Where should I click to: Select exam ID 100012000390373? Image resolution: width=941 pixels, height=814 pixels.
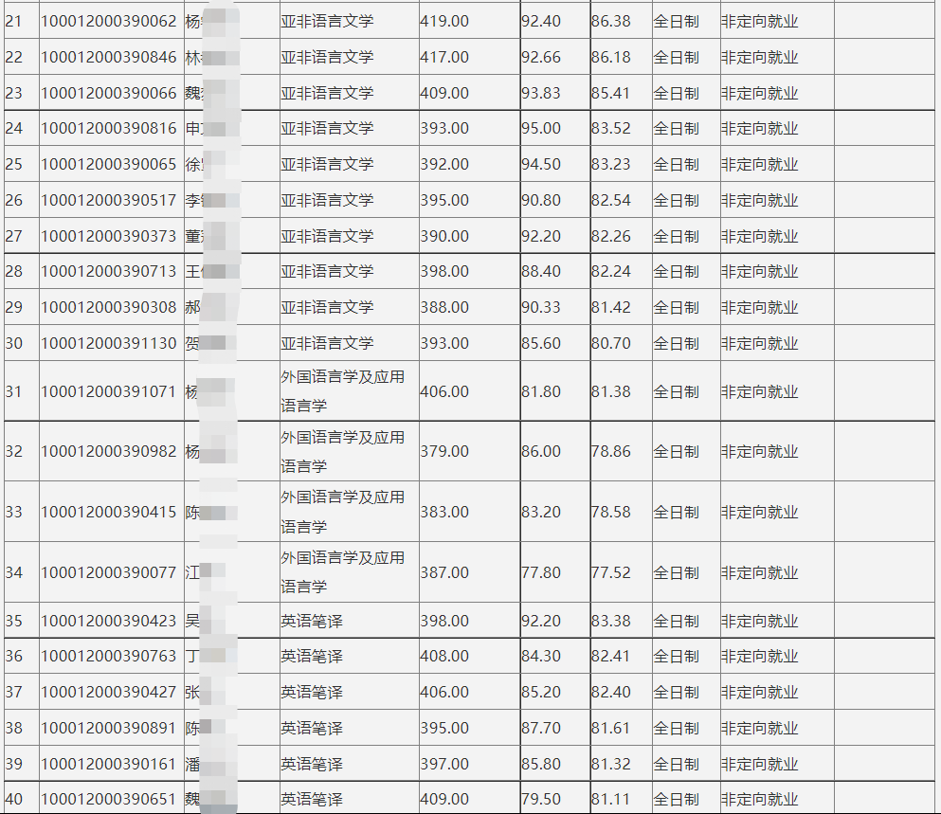click(109, 237)
